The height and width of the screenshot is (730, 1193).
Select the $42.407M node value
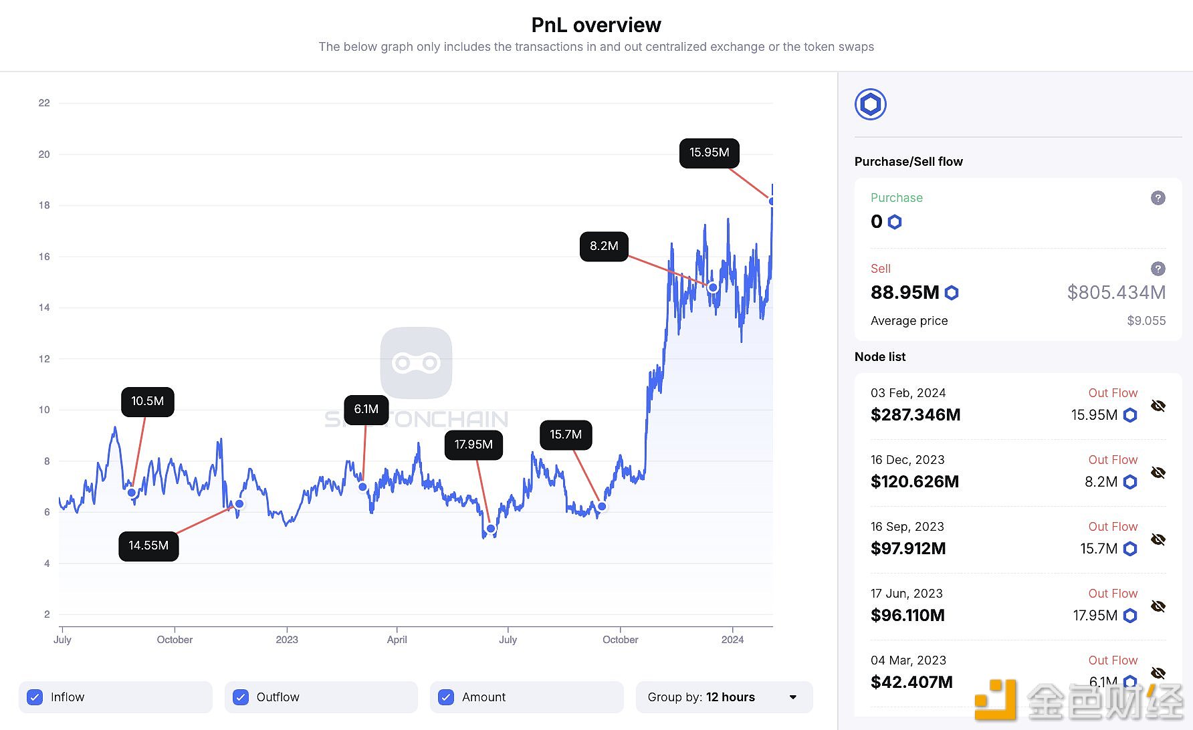911,683
